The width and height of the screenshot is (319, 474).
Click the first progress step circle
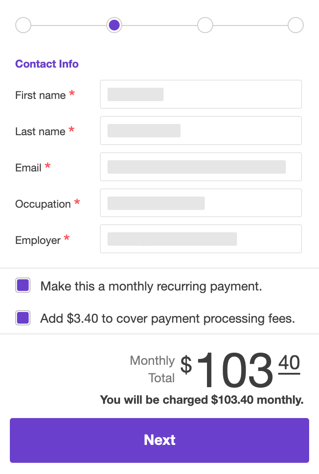pos(23,25)
